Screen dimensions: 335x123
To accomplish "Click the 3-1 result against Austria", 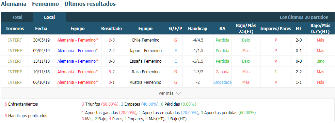I will [x=112, y=82].
